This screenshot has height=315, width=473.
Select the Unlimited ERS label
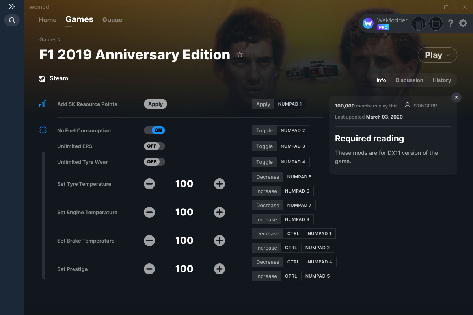[x=74, y=146]
